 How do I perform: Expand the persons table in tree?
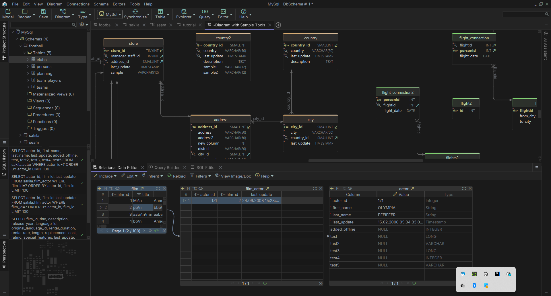28,67
